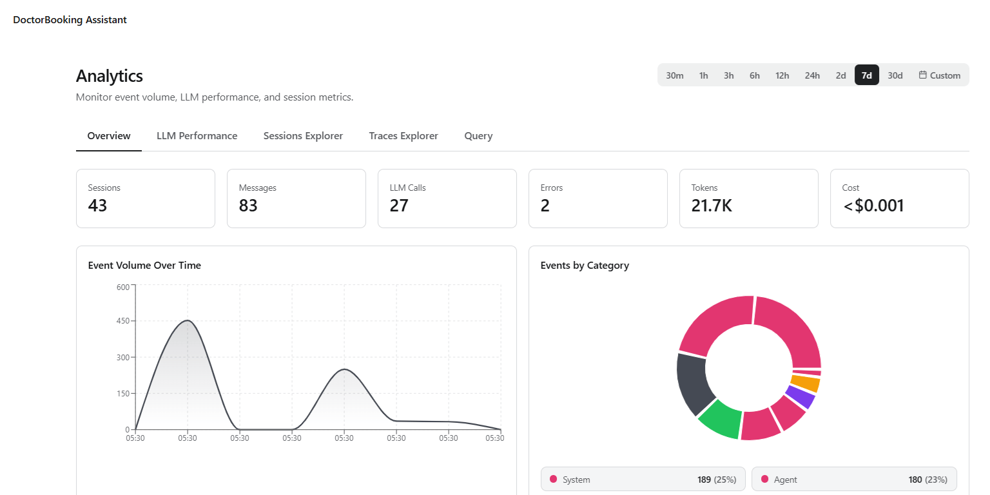Select the 30d time range

pyautogui.click(x=895, y=75)
